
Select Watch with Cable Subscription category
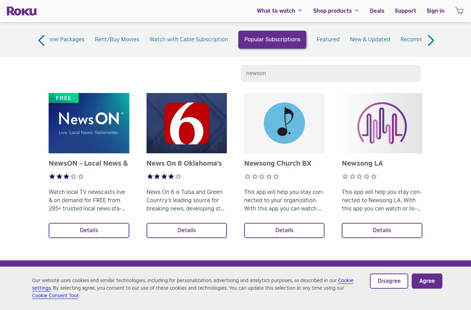tap(189, 39)
